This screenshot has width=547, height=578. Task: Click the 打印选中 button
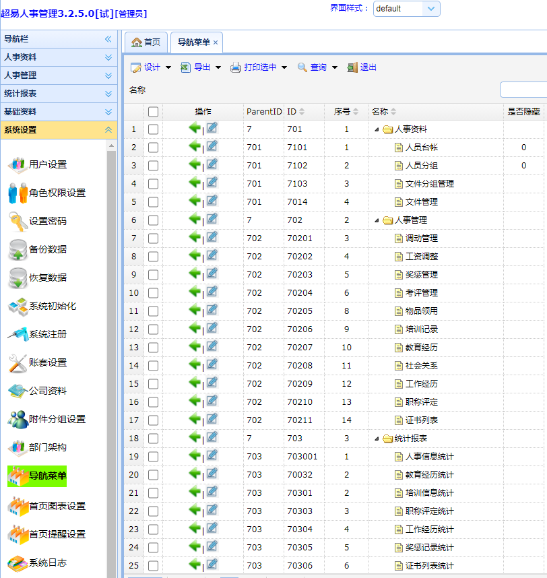click(x=253, y=67)
